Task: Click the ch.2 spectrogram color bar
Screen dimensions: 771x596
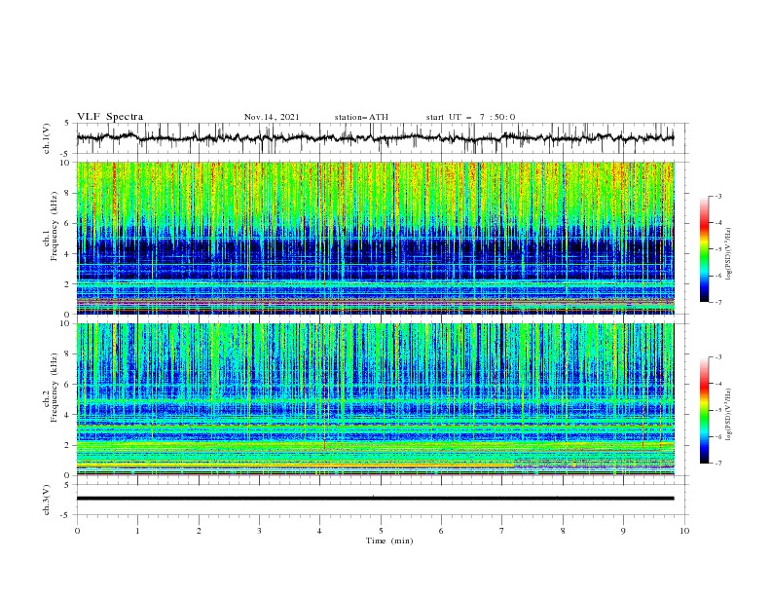Action: pos(704,410)
